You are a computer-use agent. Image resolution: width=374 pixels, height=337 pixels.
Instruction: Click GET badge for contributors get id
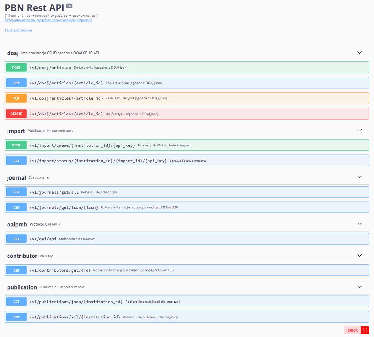coord(16,270)
